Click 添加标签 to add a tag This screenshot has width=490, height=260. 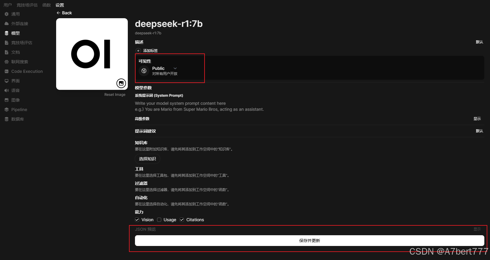[150, 51]
